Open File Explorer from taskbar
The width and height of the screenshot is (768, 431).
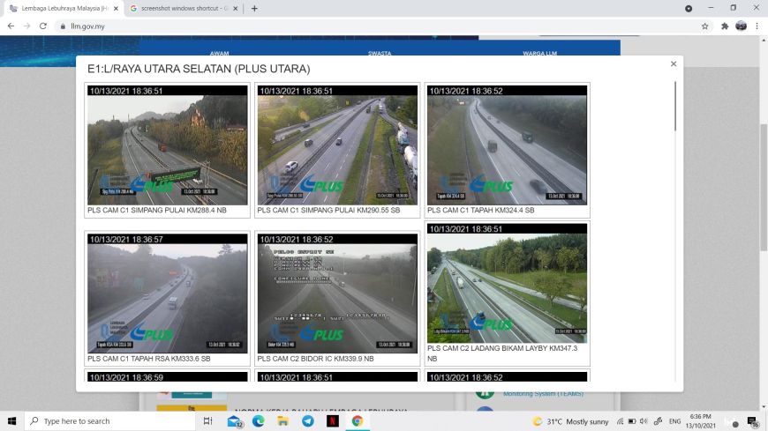[283, 421]
